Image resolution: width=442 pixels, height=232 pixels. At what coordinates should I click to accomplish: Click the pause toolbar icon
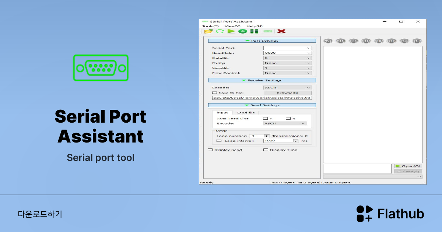(254, 31)
